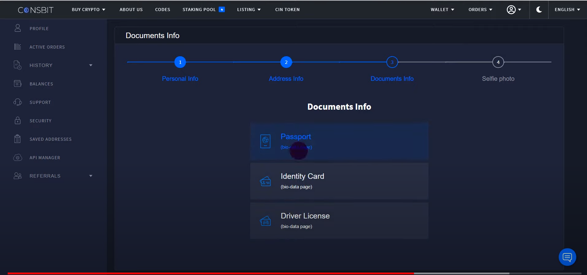The image size is (587, 275).
Task: Open the English language selector
Action: 567,10
